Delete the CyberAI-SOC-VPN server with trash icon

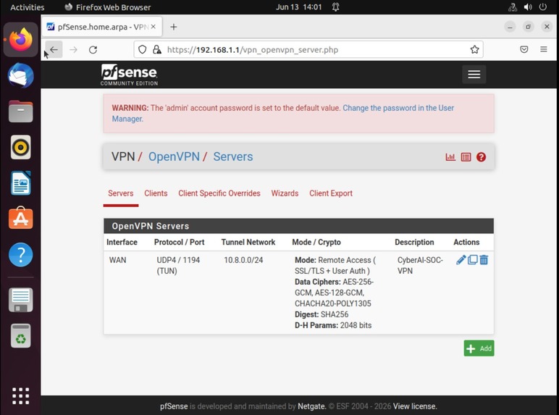pos(484,260)
